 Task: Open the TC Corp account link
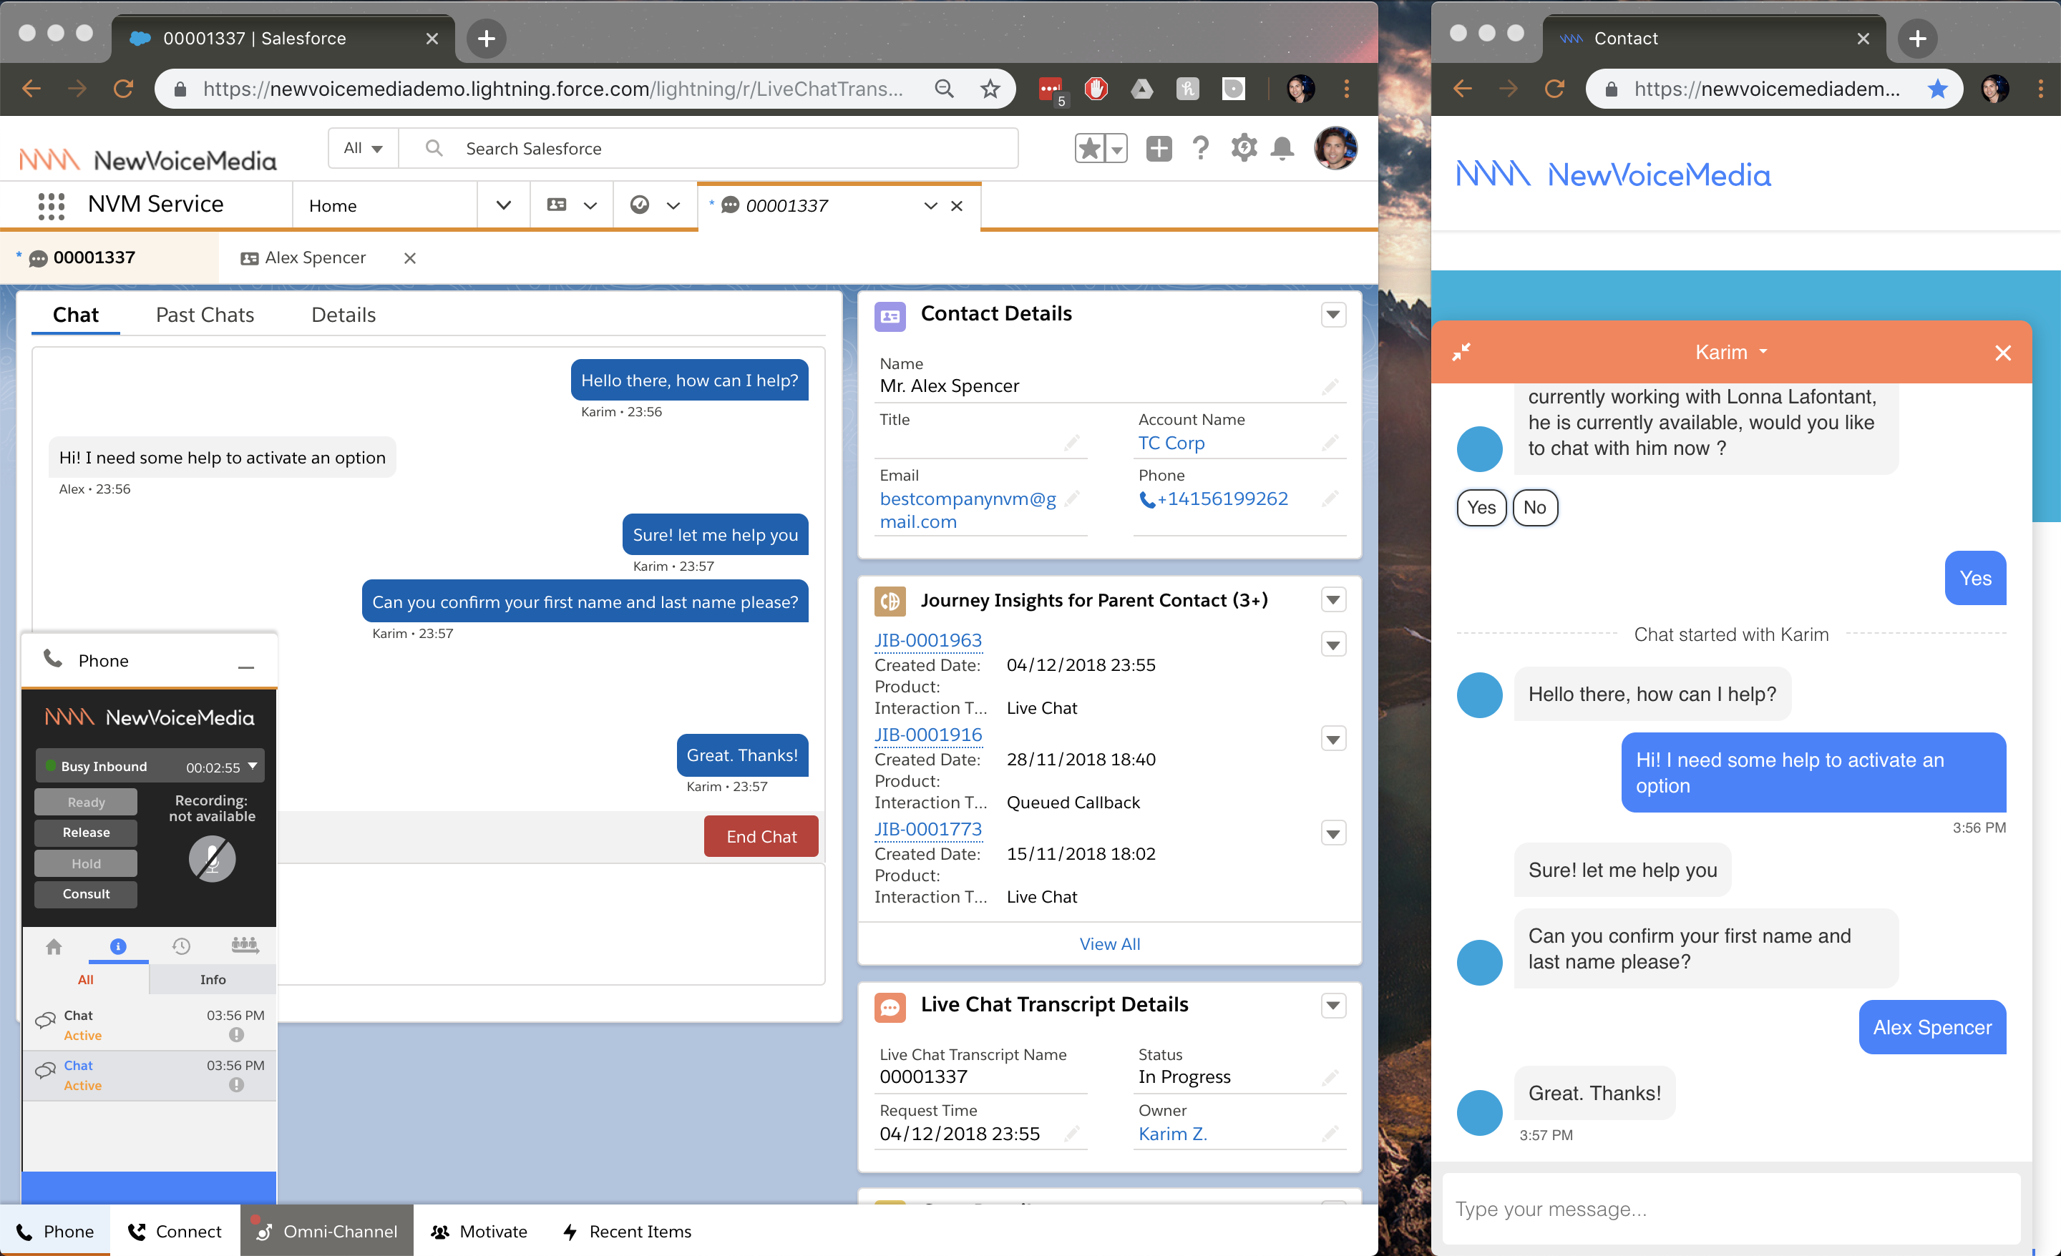click(x=1171, y=443)
